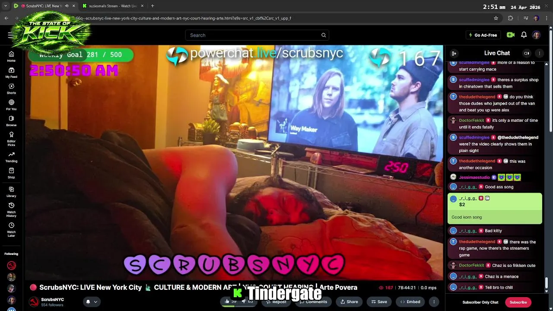Open My Feed in the sidebar
This screenshot has width=553, height=311.
coord(11,73)
